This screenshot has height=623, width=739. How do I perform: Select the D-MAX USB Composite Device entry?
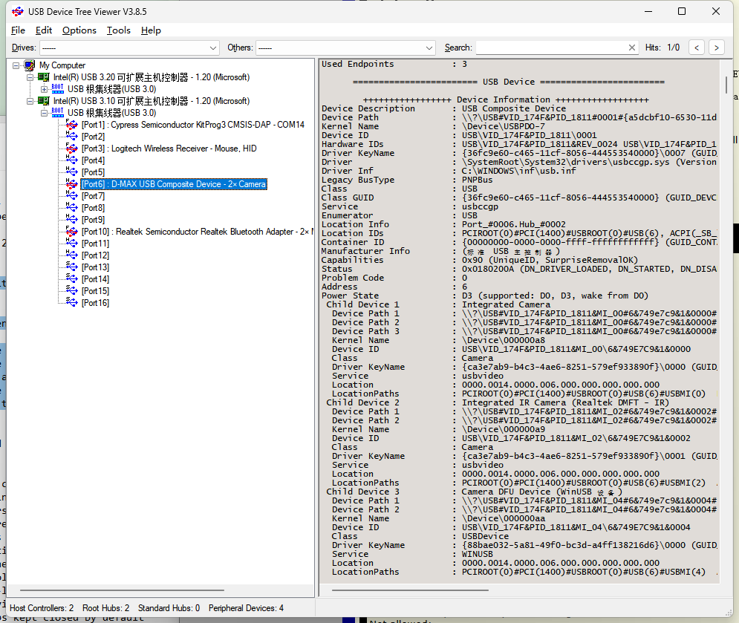point(173,184)
